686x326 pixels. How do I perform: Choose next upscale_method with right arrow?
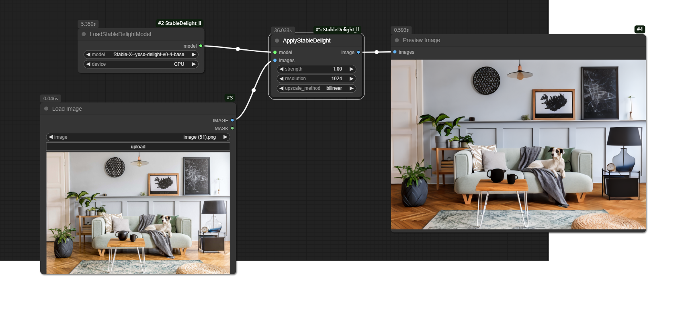click(x=351, y=88)
